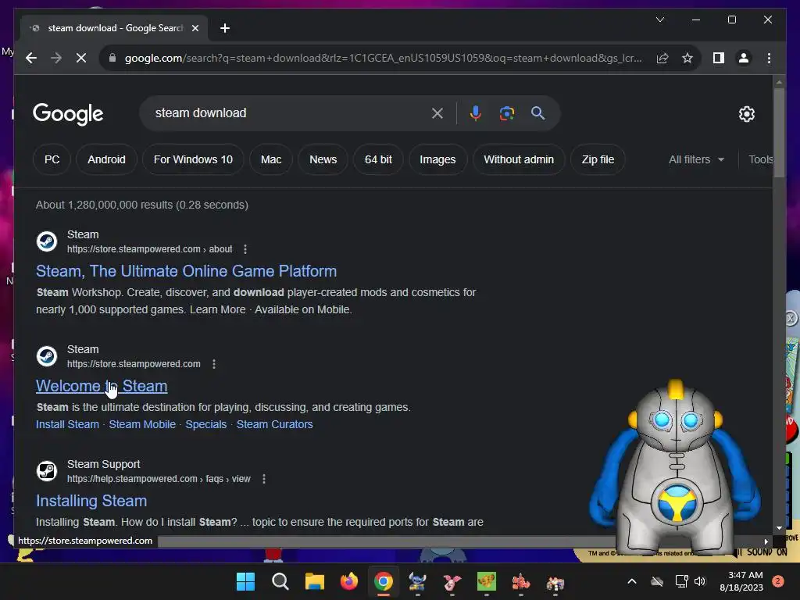Open Windows taskbar search
Screen dimensions: 800x600
point(280,581)
